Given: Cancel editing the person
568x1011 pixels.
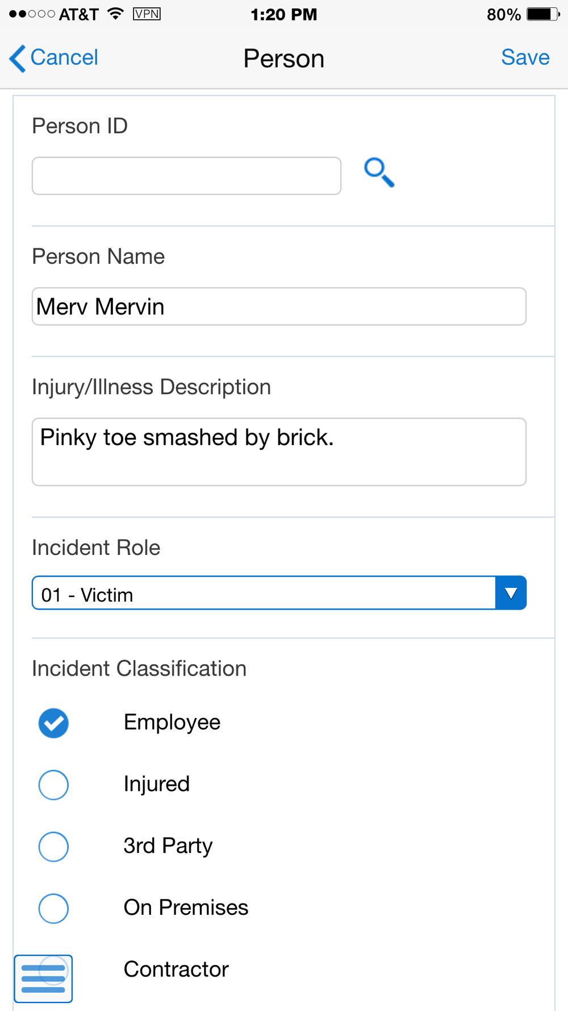Looking at the screenshot, I should [64, 57].
